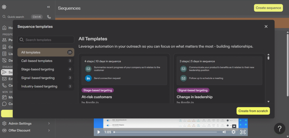Click first email icon in Change in leadership card

pos(183,69)
